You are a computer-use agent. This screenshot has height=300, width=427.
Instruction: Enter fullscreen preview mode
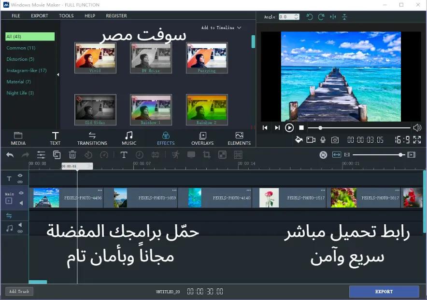pos(417,140)
